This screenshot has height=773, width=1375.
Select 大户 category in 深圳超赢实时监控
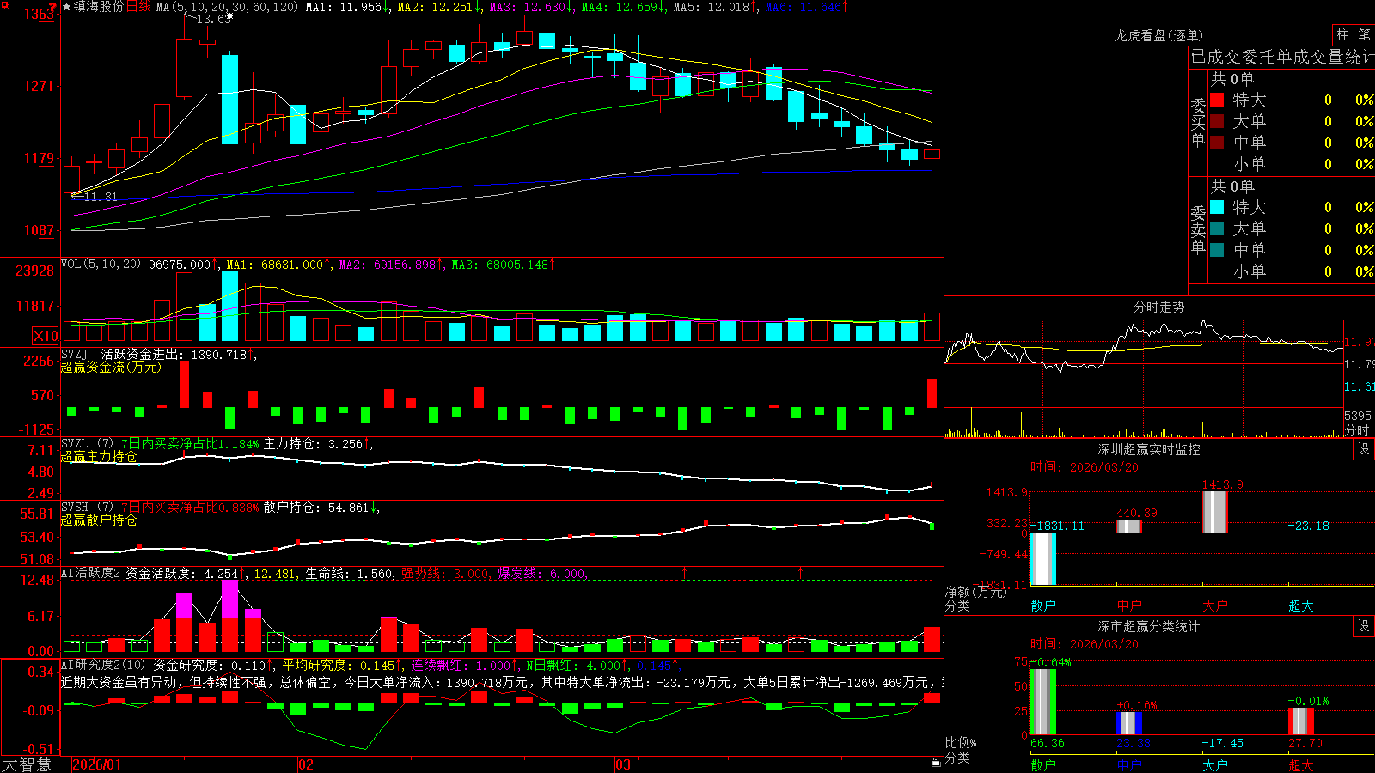1215,606
